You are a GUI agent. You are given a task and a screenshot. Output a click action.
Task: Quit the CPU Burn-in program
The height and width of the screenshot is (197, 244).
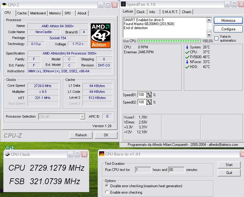pos(229,173)
